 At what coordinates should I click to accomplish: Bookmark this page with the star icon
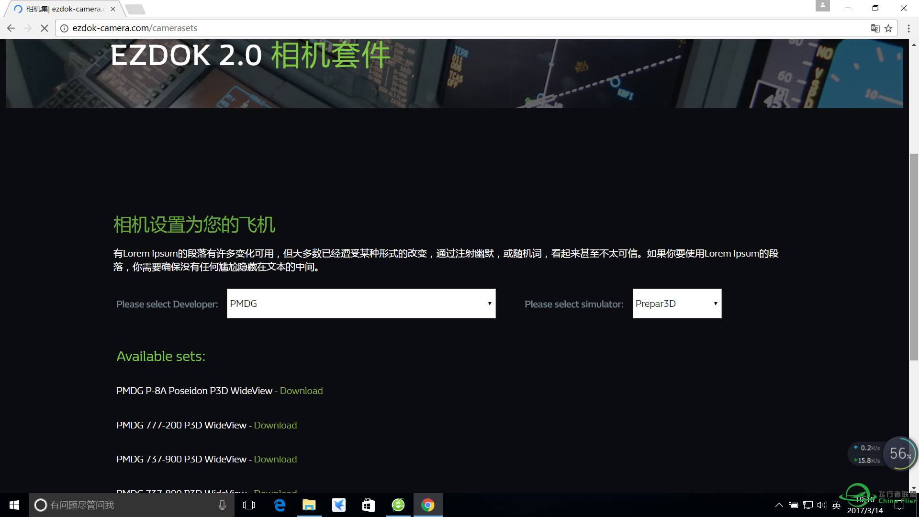point(888,28)
